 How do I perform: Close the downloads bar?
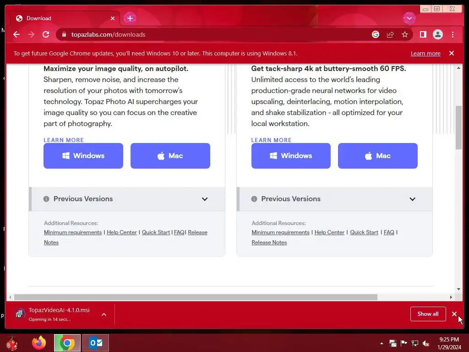pyautogui.click(x=454, y=314)
